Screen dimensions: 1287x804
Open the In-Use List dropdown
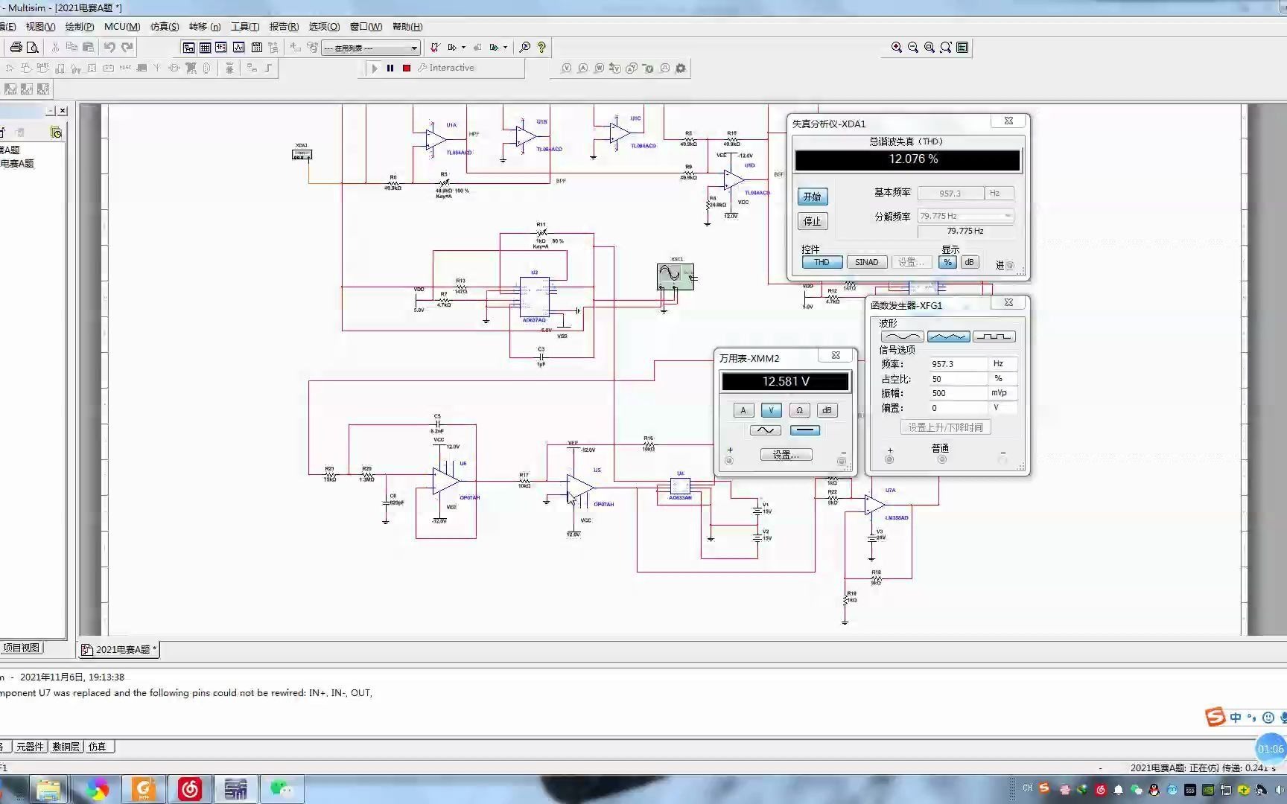pos(371,48)
